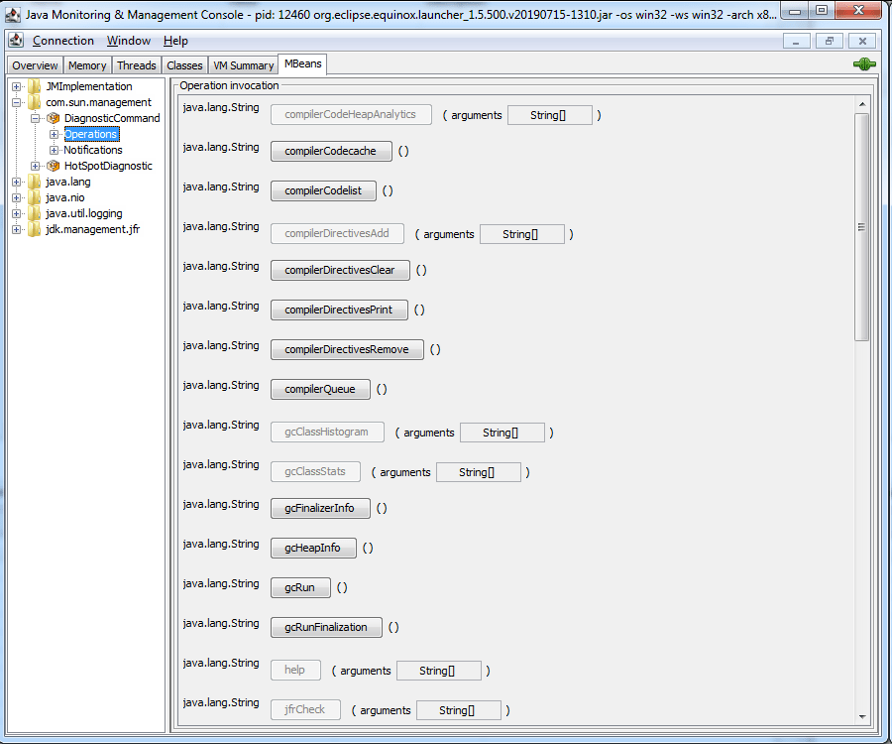Viewport: 892px width, 744px height.
Task: Click the DiagnosticCommand MBean icon
Action: coord(53,118)
